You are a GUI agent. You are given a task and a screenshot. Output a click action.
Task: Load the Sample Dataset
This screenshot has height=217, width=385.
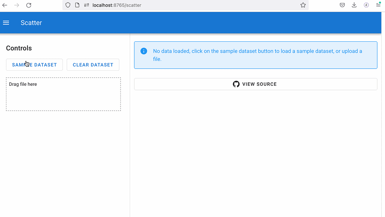[34, 65]
